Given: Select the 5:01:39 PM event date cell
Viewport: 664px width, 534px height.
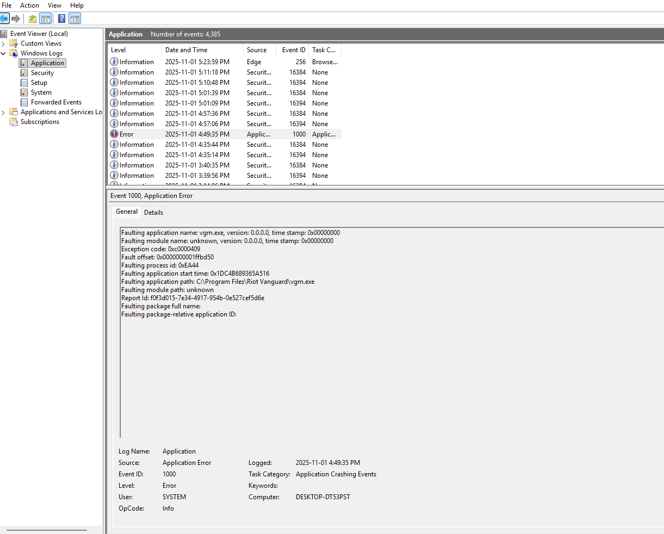Looking at the screenshot, I should (x=197, y=93).
